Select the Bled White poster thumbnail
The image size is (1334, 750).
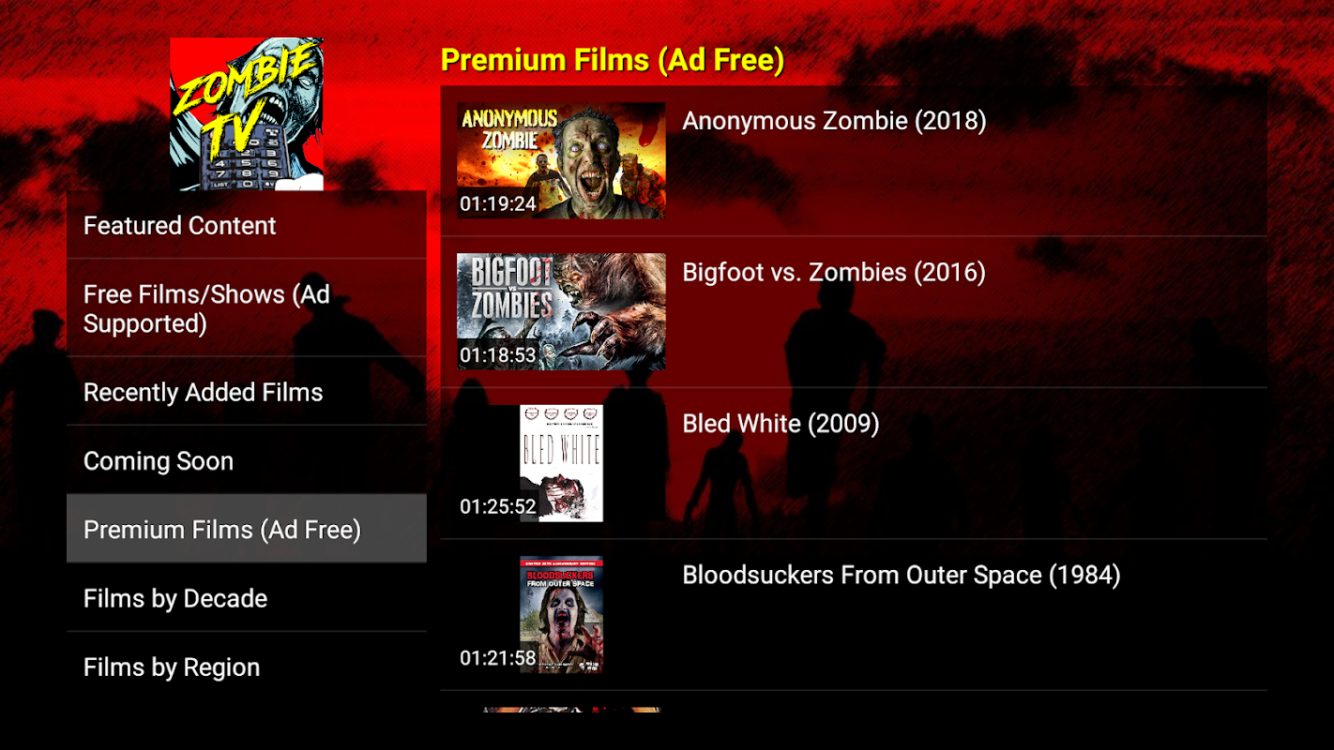point(561,463)
